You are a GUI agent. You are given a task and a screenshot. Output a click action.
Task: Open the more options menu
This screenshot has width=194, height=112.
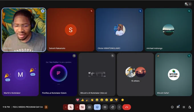pos(119,107)
